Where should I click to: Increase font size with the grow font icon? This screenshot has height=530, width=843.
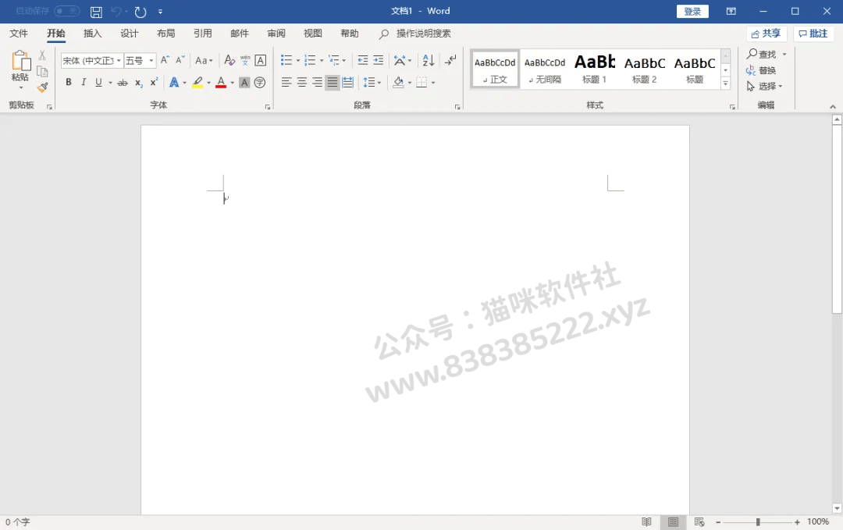pyautogui.click(x=165, y=60)
